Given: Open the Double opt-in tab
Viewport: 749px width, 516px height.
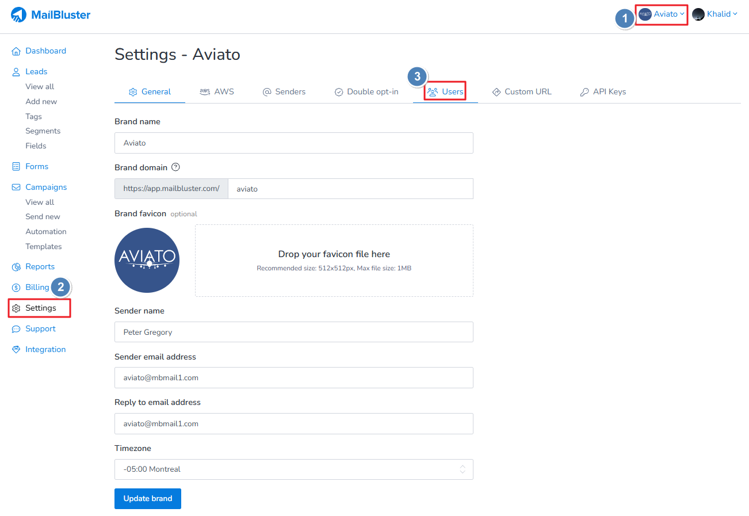Looking at the screenshot, I should (366, 92).
